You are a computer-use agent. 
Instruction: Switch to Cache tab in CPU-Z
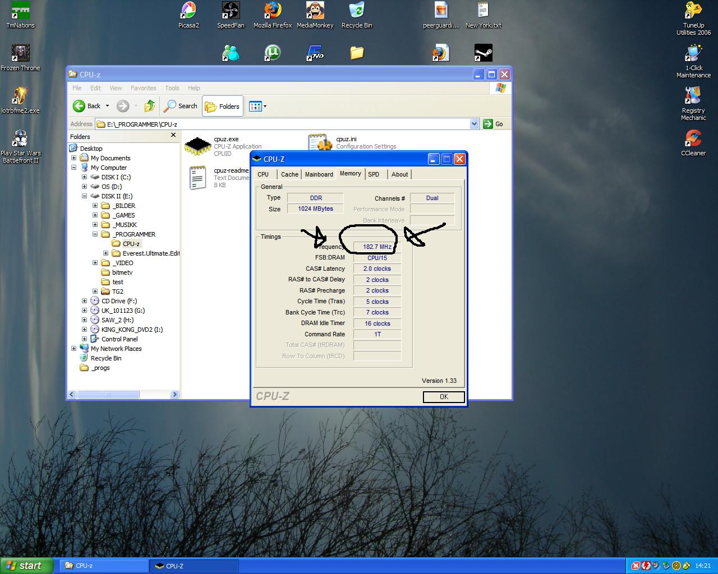tap(289, 174)
